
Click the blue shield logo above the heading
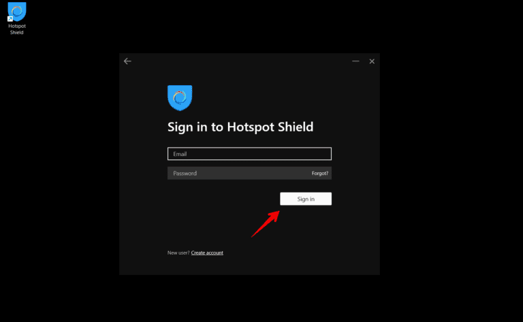180,97
